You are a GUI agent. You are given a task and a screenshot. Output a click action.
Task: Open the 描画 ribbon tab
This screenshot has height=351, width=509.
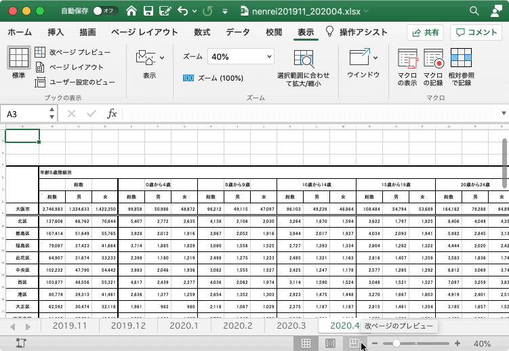pos(87,32)
